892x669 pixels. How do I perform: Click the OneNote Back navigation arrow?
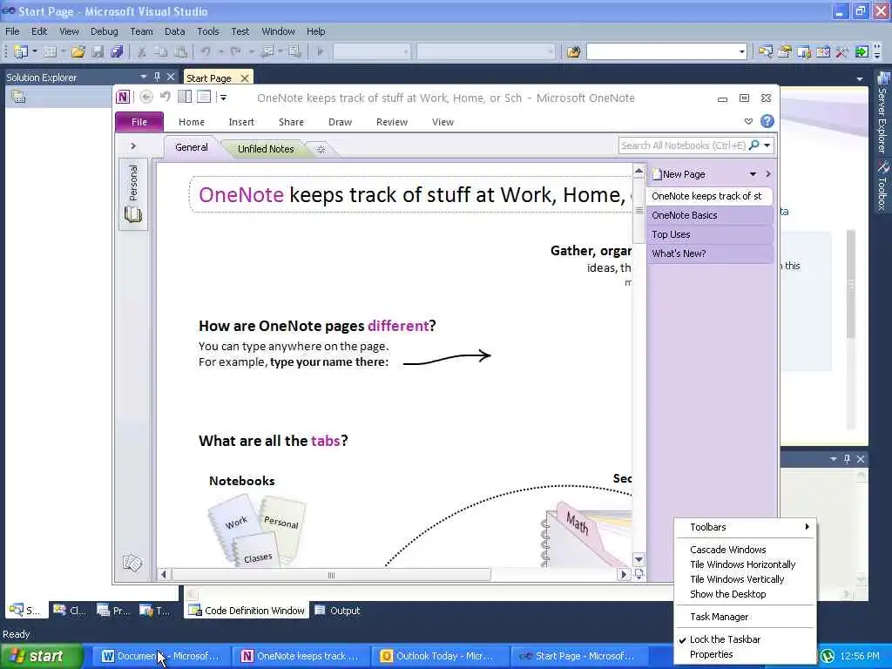pos(146,98)
